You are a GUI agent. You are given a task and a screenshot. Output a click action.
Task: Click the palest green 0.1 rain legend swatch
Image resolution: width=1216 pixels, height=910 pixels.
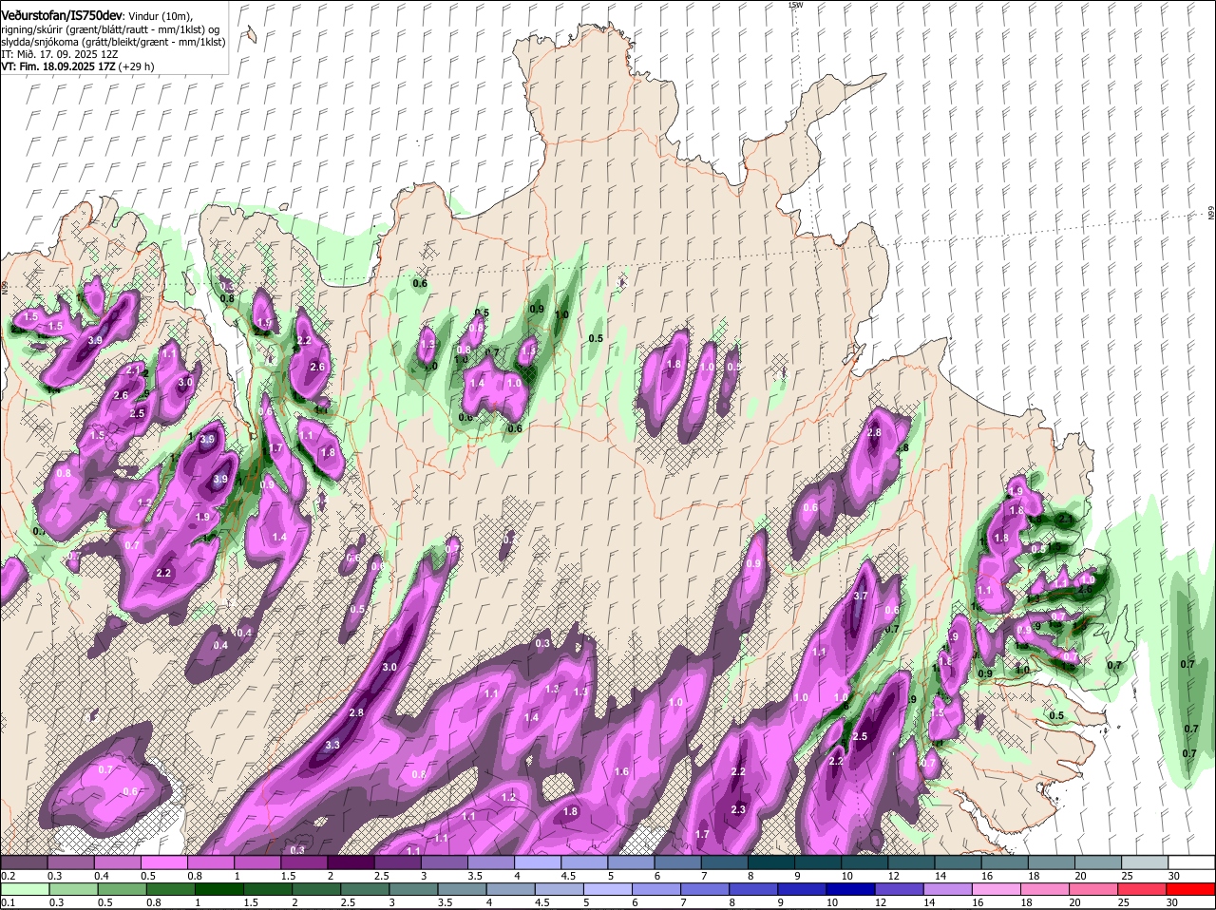(x=26, y=890)
